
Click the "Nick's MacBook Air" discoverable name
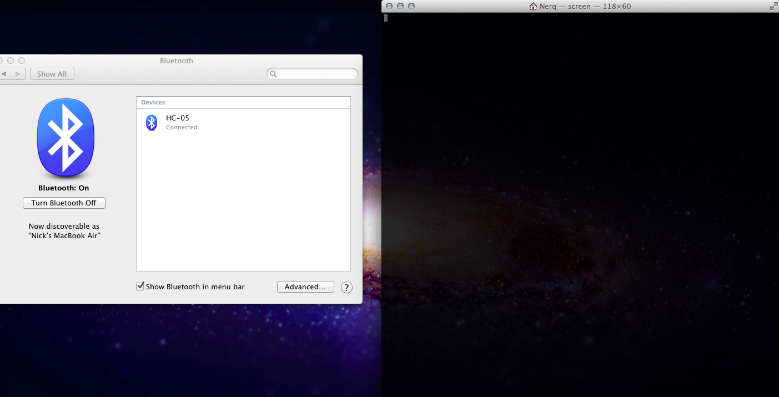[64, 235]
